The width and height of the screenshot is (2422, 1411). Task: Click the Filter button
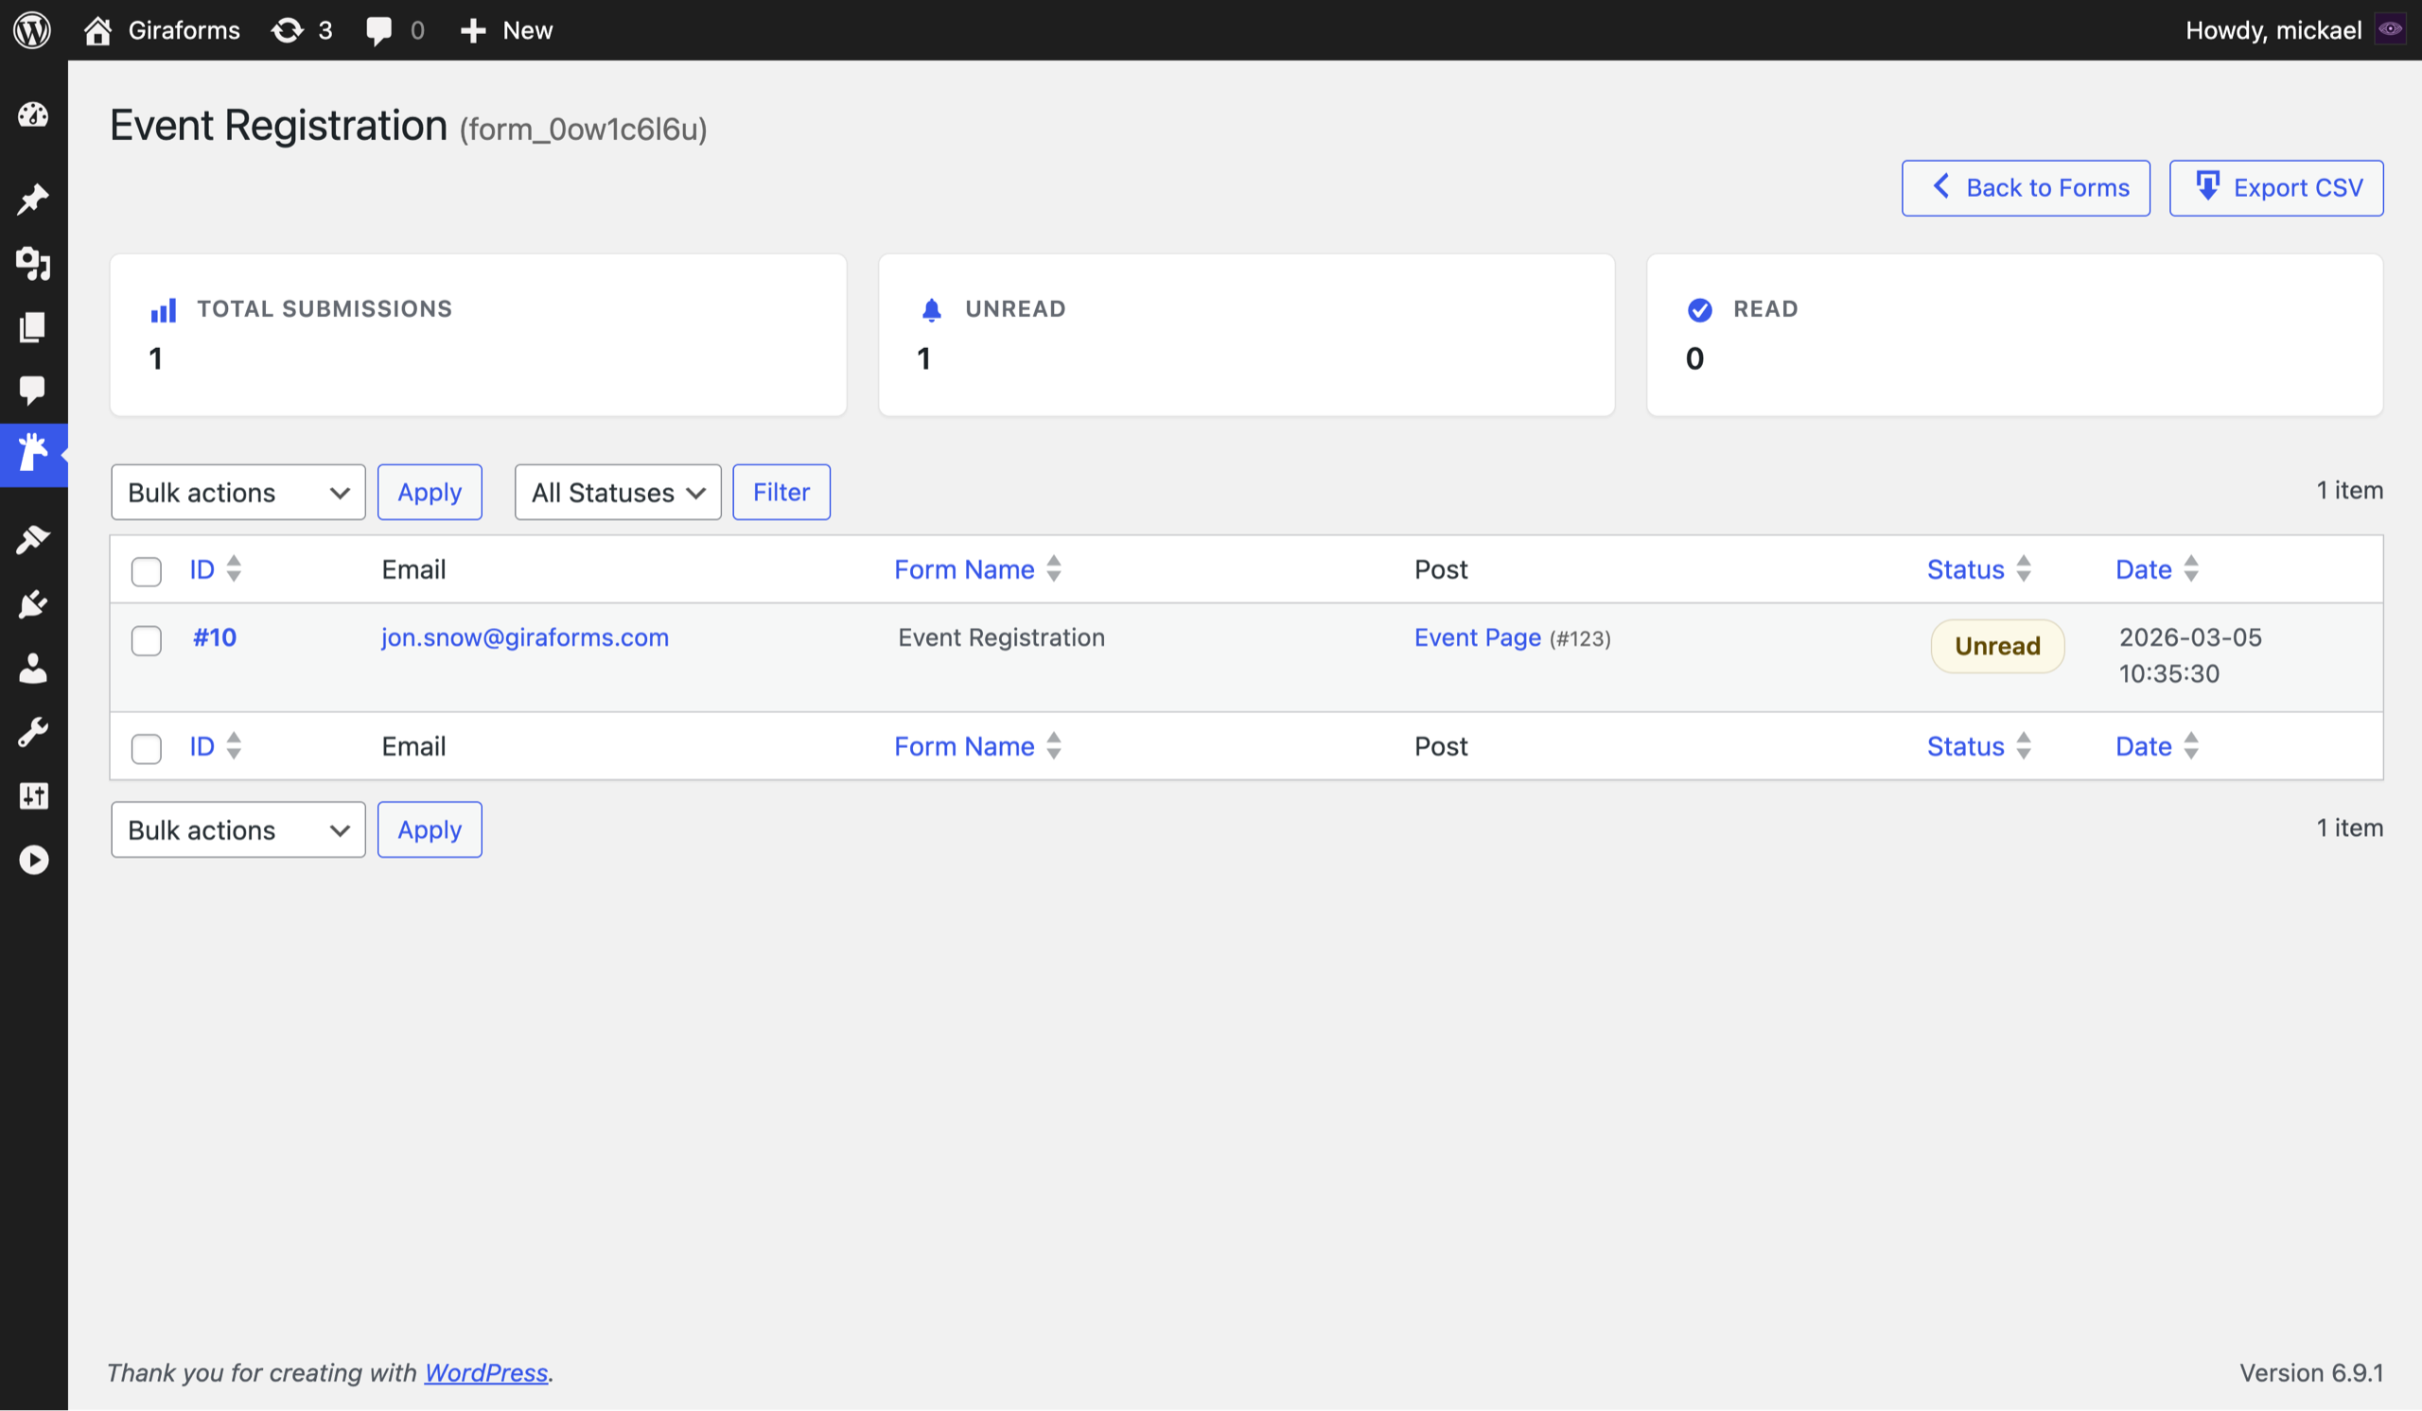(x=781, y=493)
